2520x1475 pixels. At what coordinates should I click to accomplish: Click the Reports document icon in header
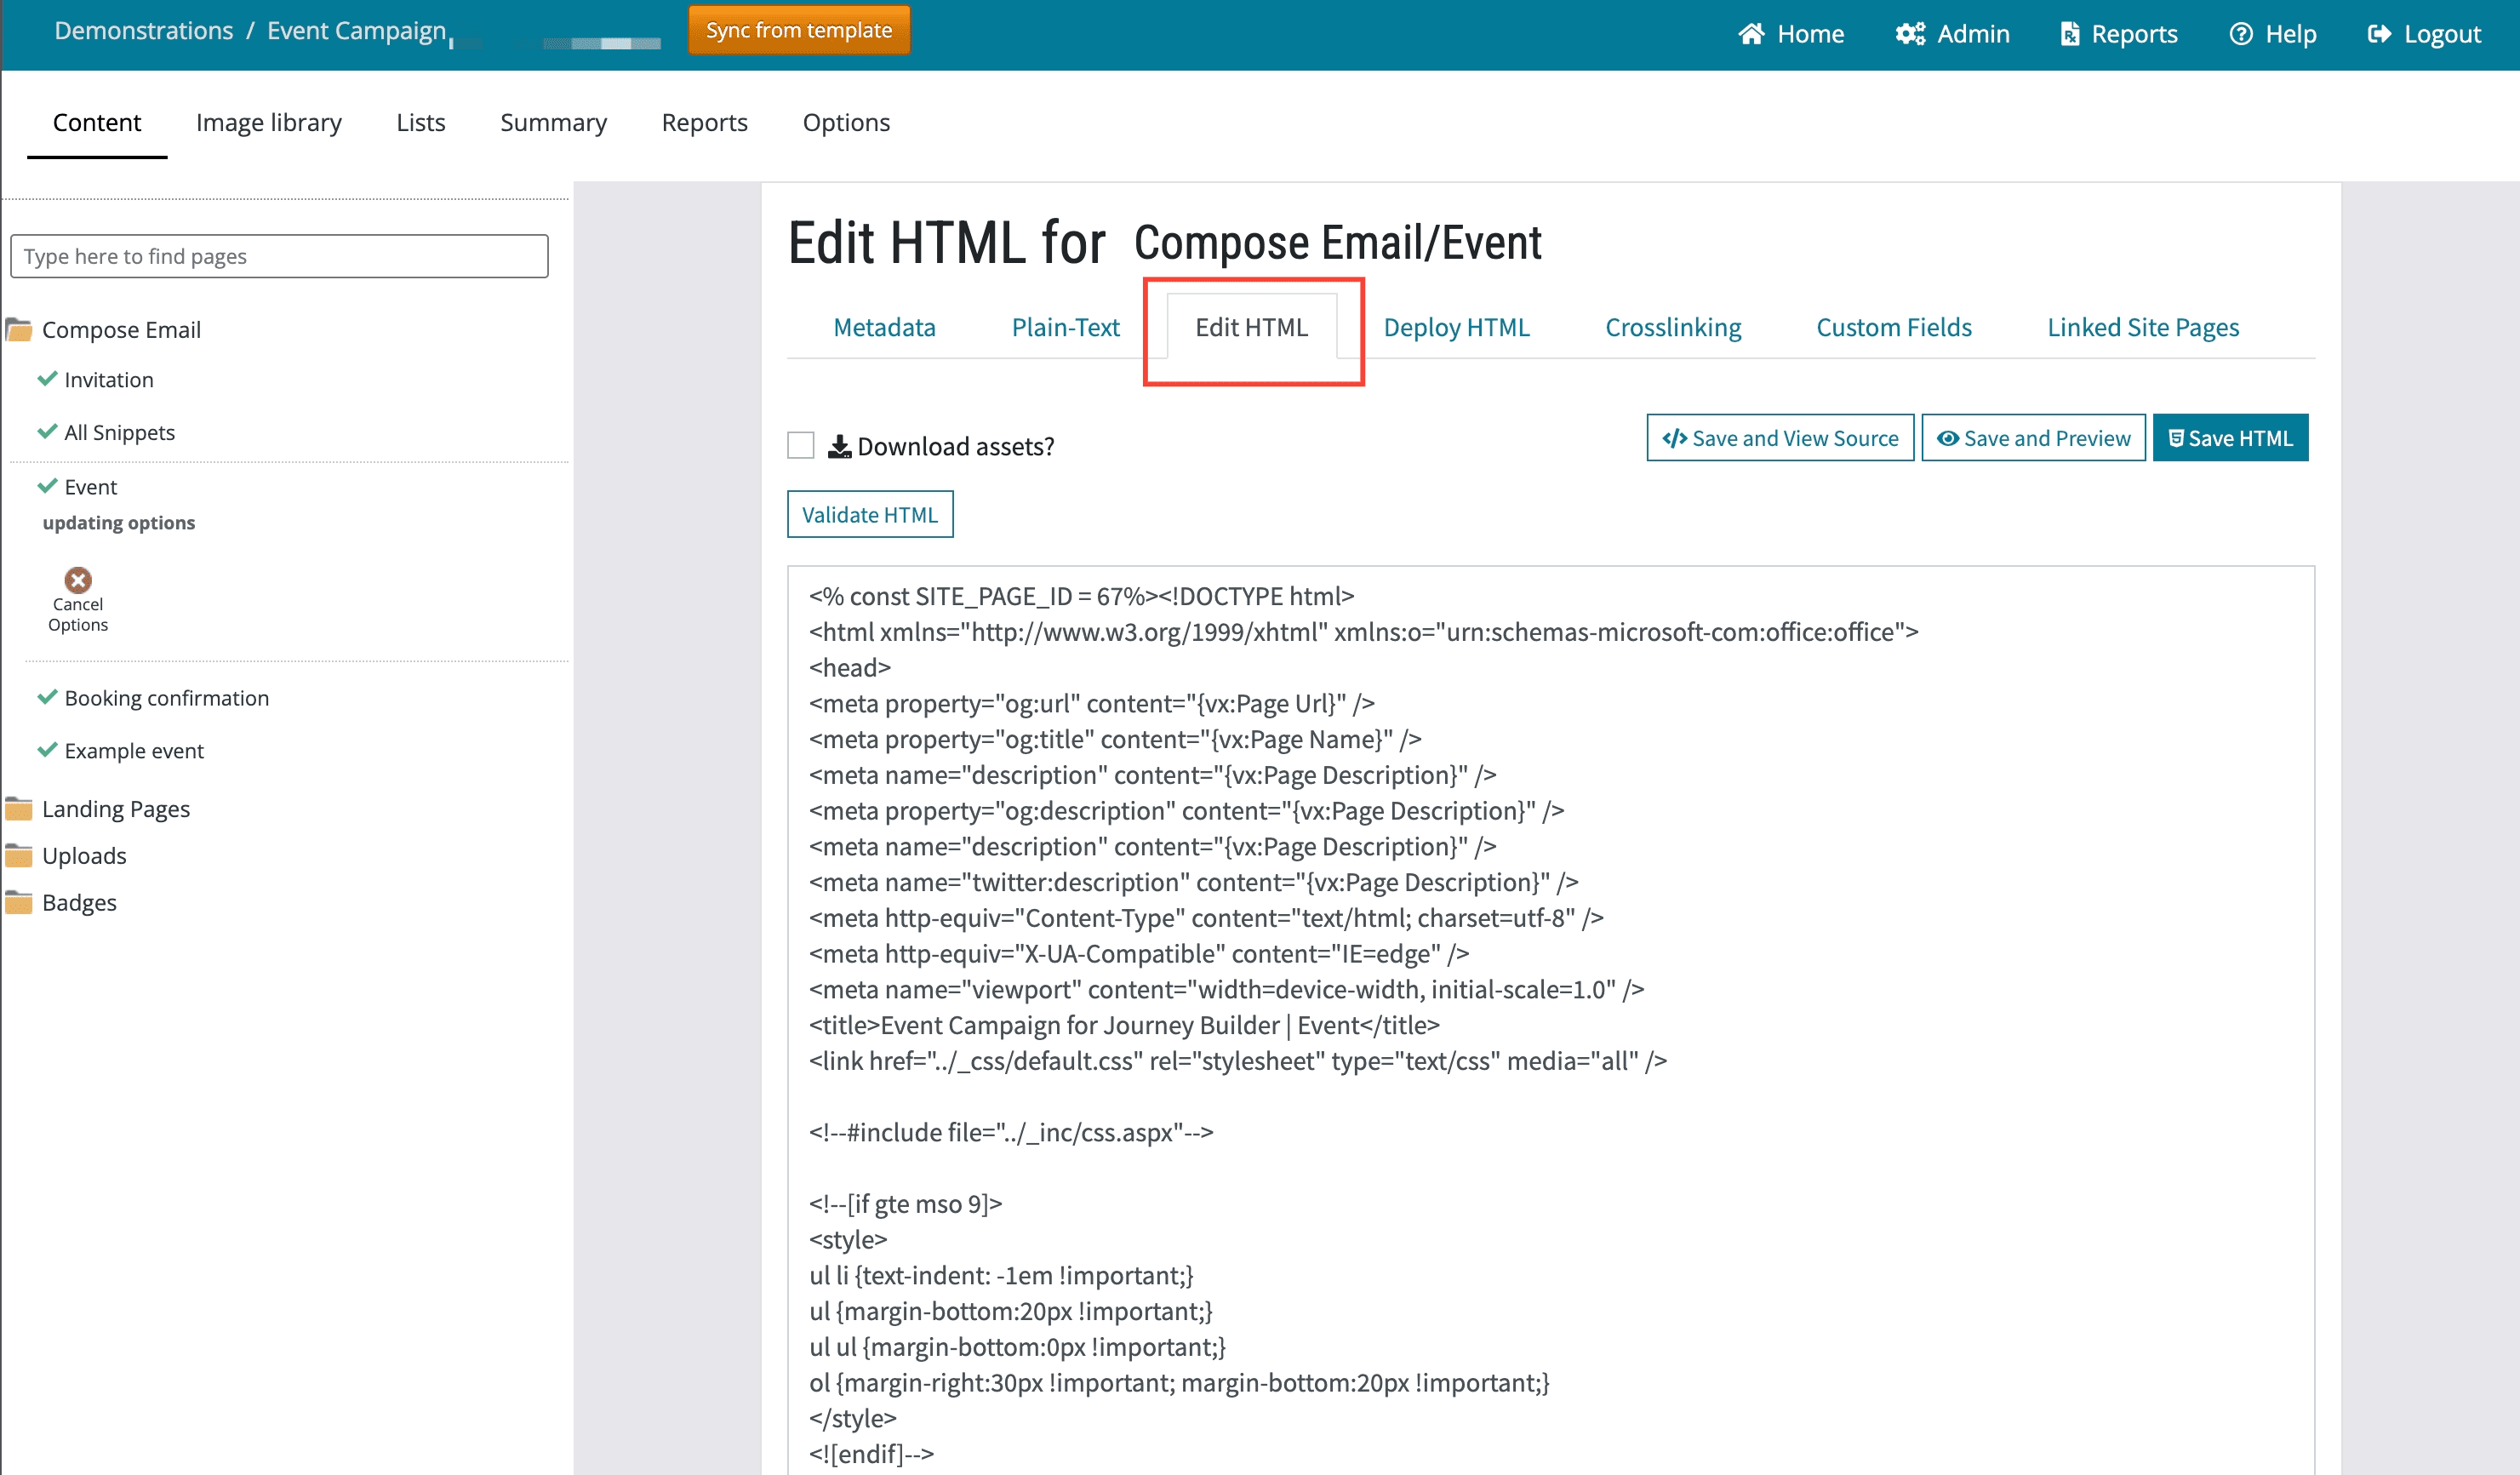coord(2069,34)
